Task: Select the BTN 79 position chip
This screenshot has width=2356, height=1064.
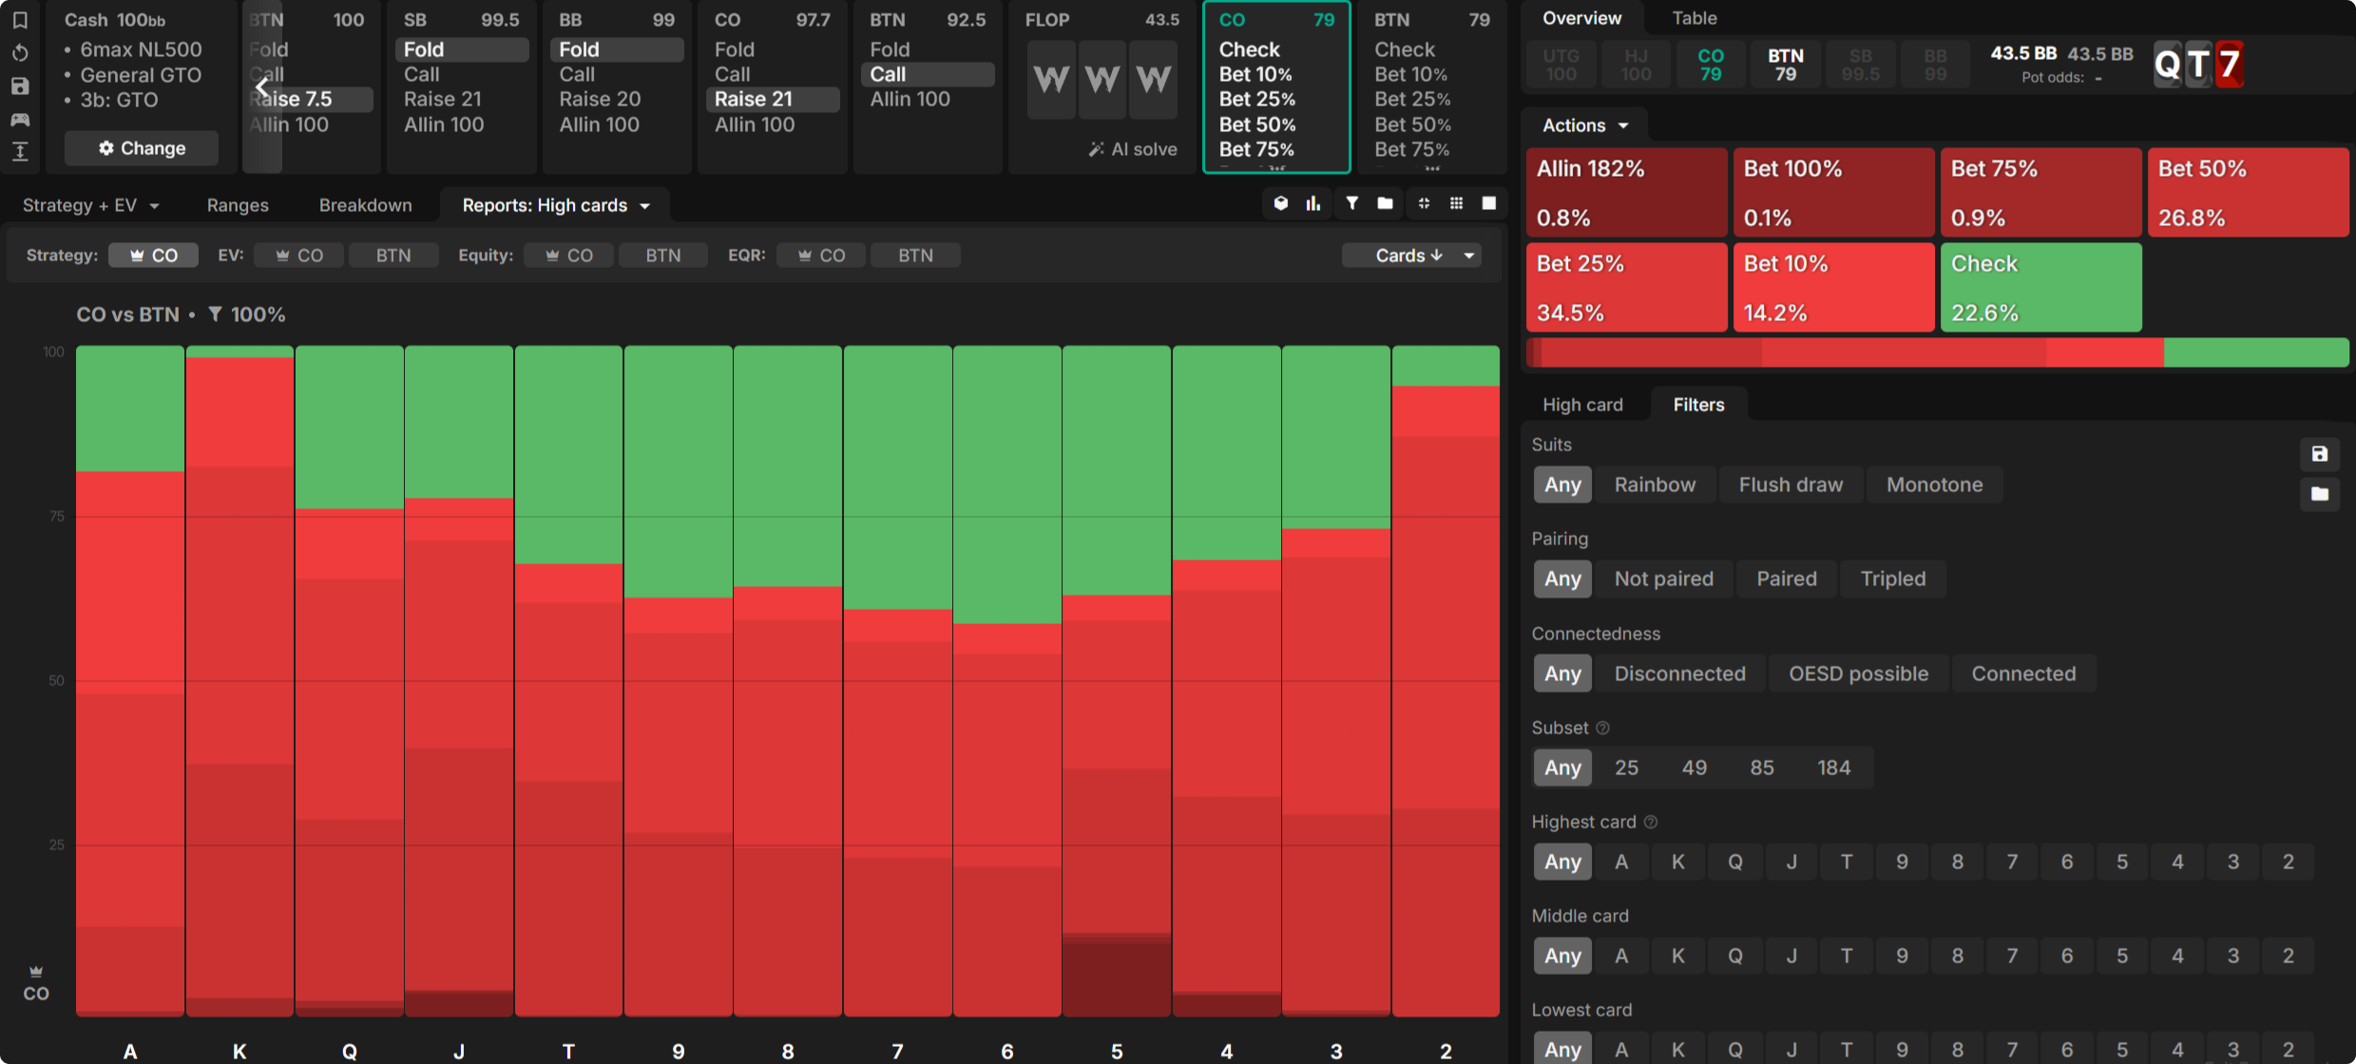Action: coord(1785,65)
